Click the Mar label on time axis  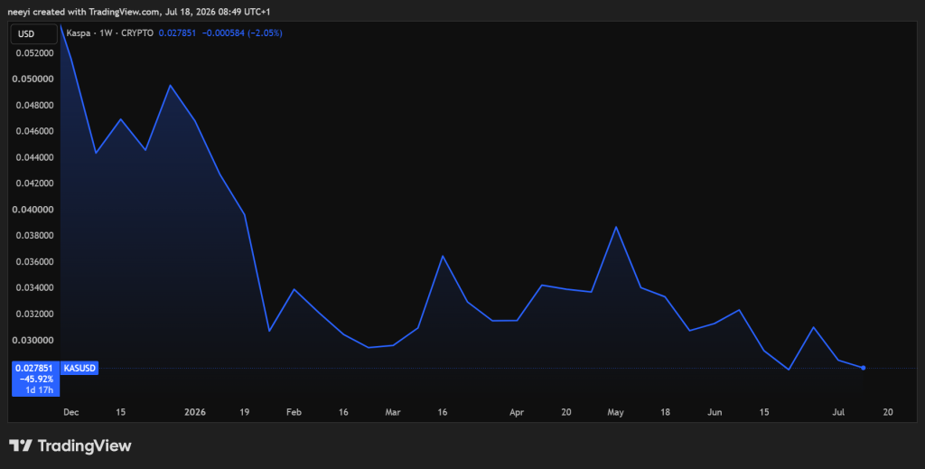coord(393,412)
